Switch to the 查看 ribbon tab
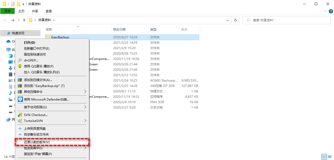Viewport: 334px width, 160px height. 49,11
